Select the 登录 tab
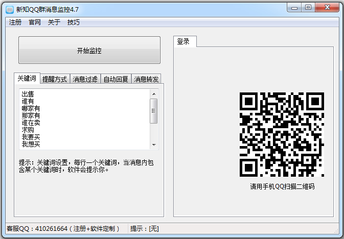 click(185, 41)
